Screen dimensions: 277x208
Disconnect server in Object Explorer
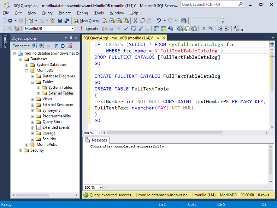(x=42, y=46)
